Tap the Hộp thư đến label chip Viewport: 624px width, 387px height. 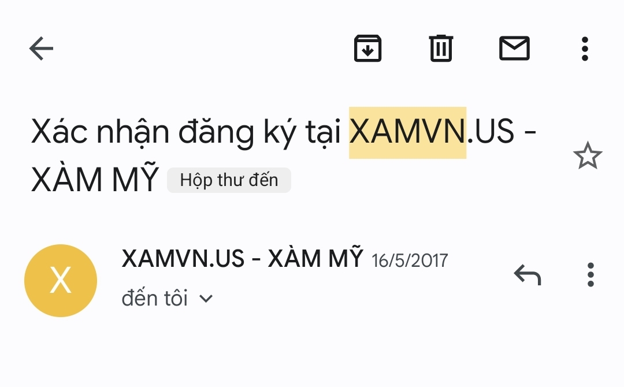click(x=229, y=180)
